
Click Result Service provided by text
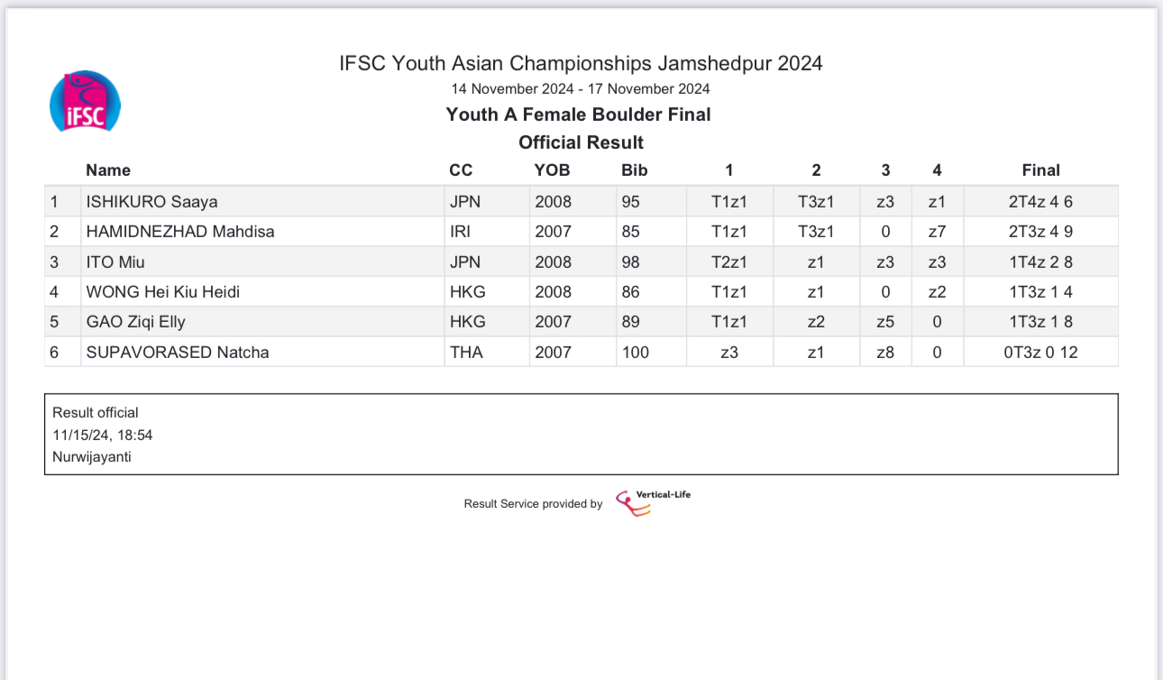coord(533,504)
